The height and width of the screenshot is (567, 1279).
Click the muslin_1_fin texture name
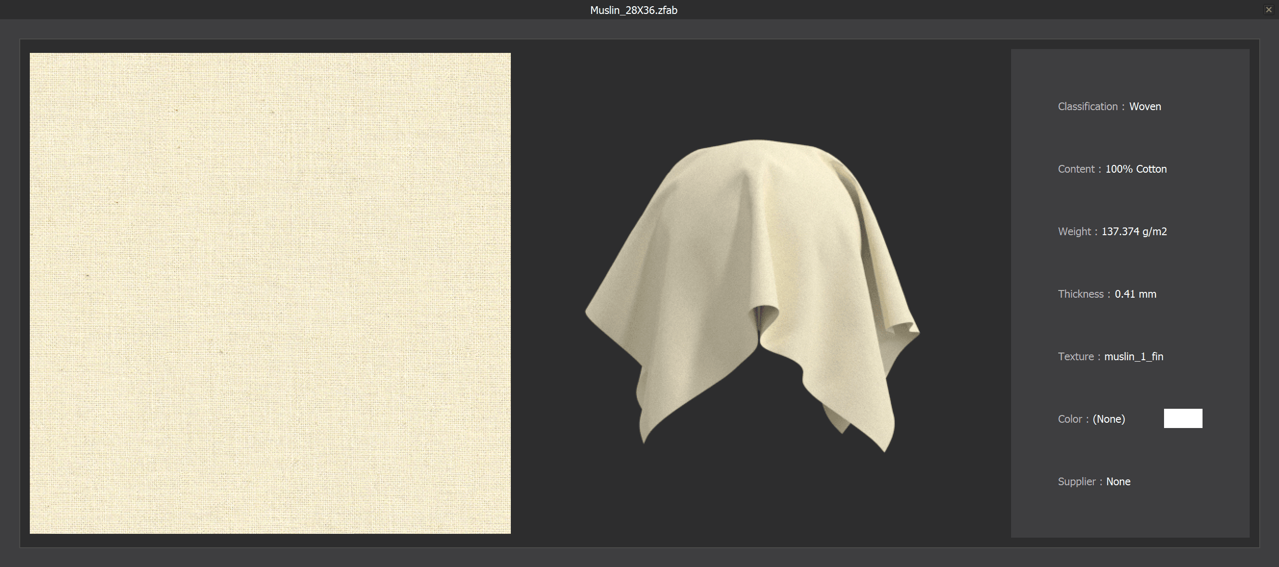click(1134, 356)
